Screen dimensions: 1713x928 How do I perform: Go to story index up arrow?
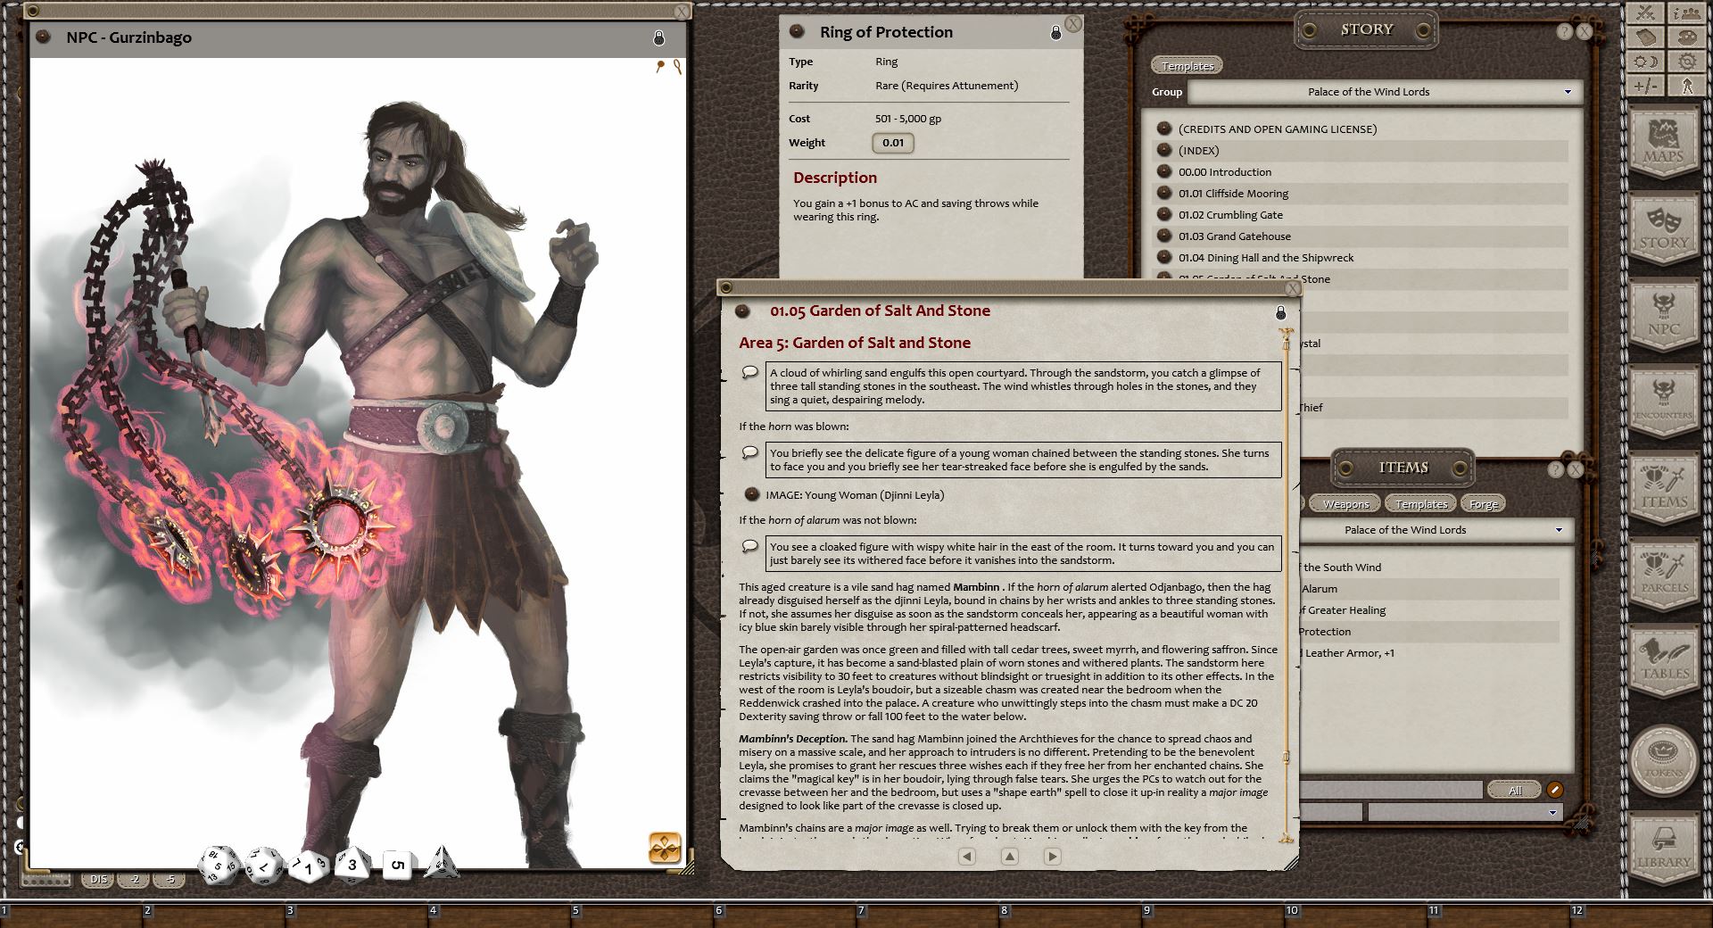[1009, 856]
